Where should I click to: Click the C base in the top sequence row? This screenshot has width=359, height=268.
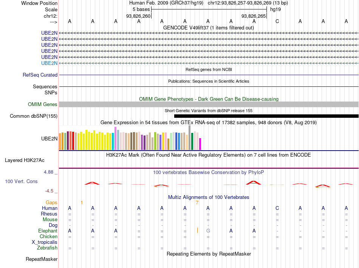coord(277,21)
